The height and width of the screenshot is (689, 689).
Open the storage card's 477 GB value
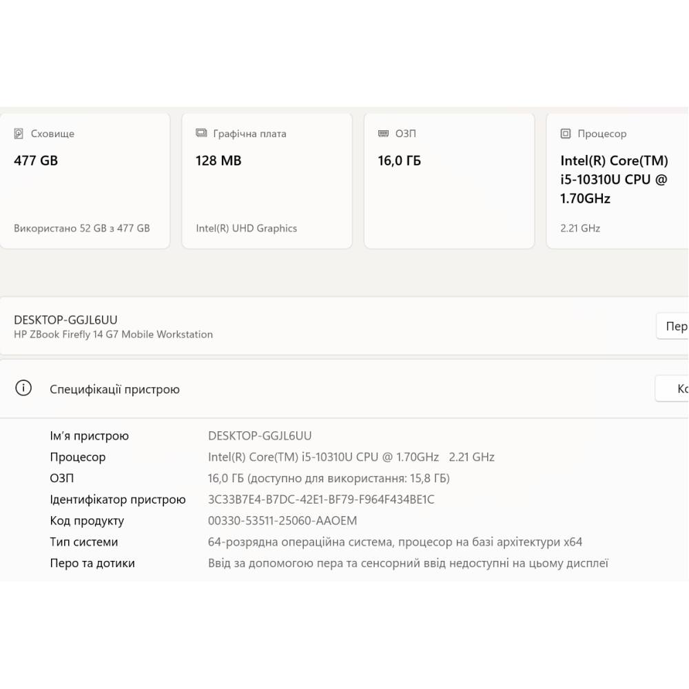click(36, 161)
